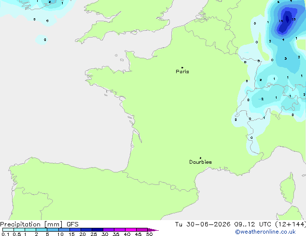The width and height of the screenshot is (306, 236).
Task: Click the GFS model label
Action: [x=72, y=224]
